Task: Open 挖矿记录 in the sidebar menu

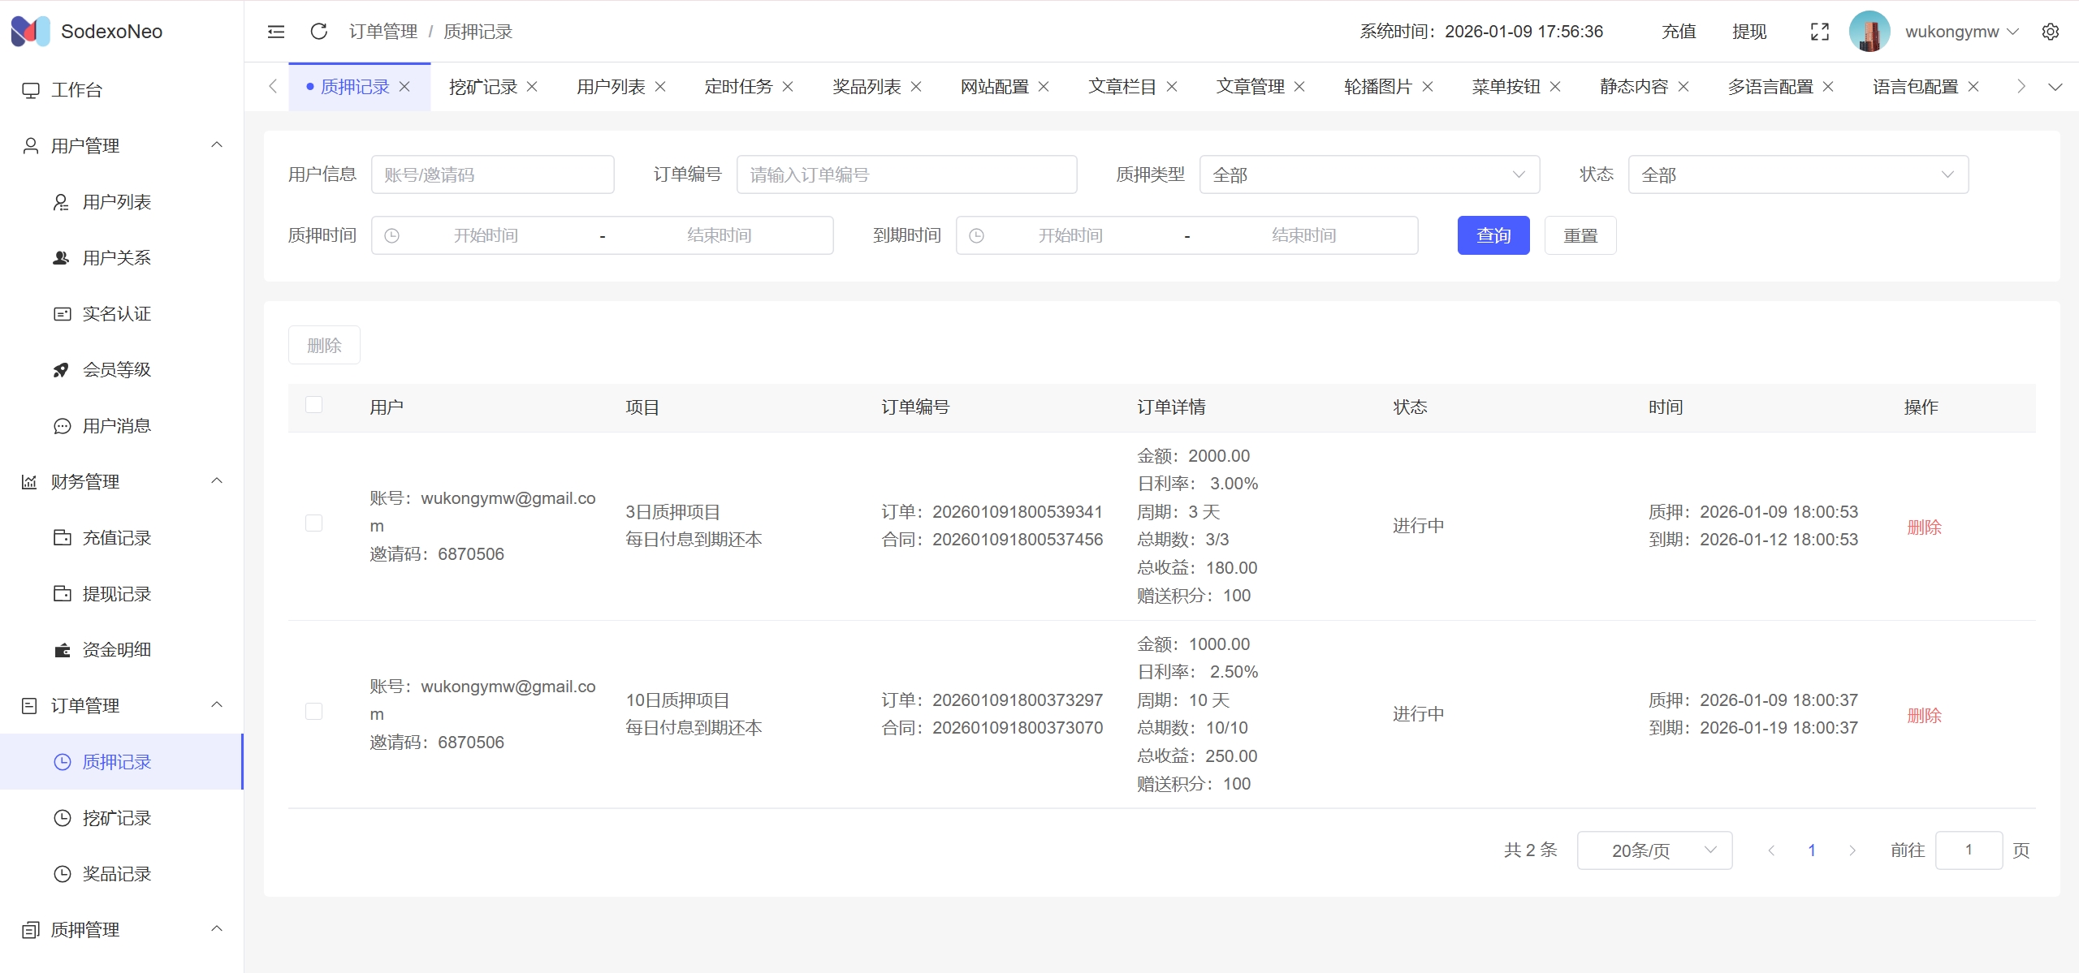Action: pyautogui.click(x=116, y=818)
